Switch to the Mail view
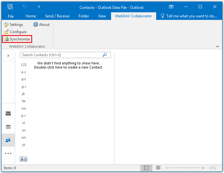Screen dimensions: 224x173 [8, 114]
